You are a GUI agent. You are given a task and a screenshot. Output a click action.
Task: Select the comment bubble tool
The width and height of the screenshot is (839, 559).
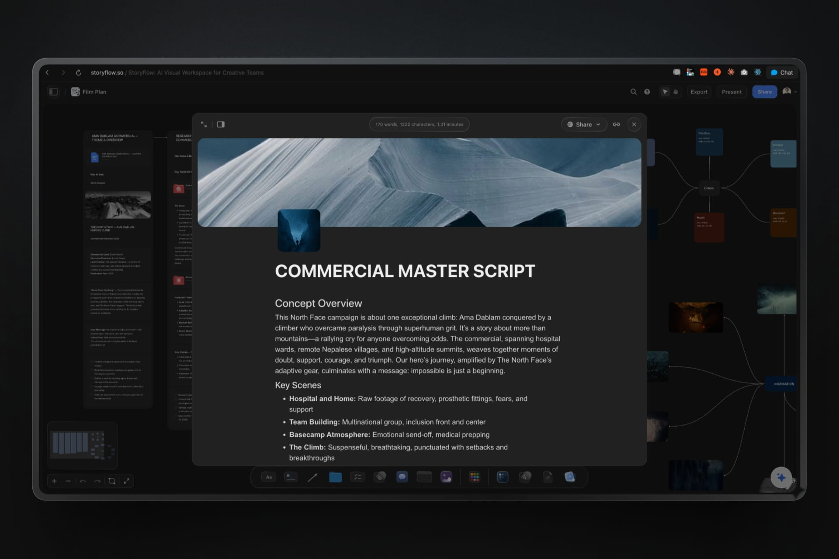402,477
